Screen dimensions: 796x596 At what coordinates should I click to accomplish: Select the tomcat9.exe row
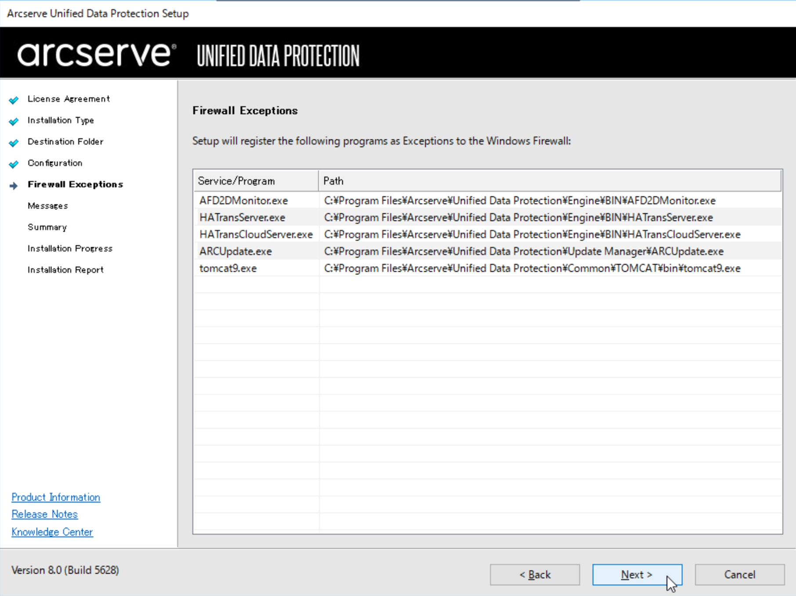coord(488,268)
